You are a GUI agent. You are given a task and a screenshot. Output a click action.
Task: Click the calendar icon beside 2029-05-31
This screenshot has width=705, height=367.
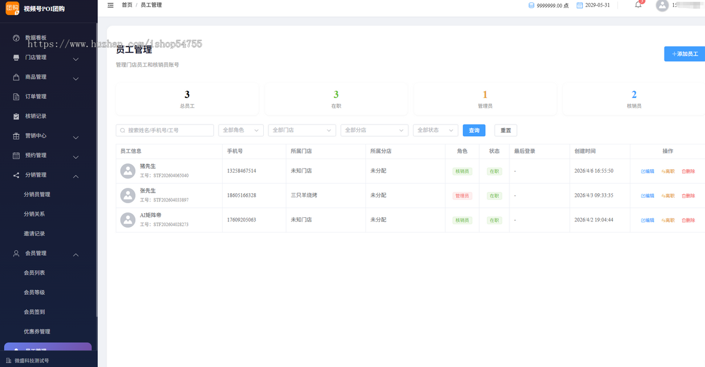point(580,5)
